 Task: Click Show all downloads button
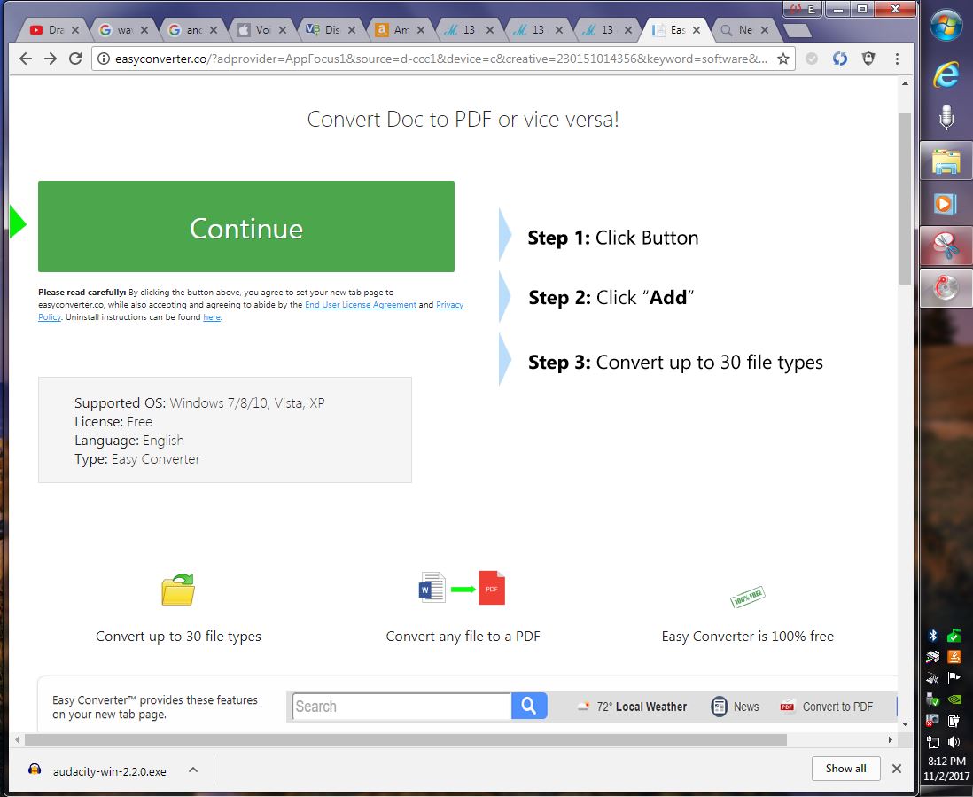click(845, 769)
